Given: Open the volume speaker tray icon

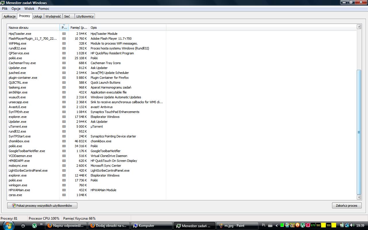Looking at the screenshot, I should coord(352,225).
